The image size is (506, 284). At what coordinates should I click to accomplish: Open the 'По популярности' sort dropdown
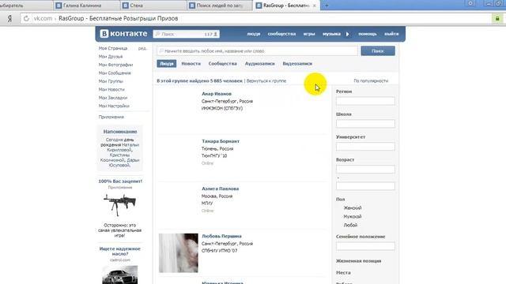[371, 80]
